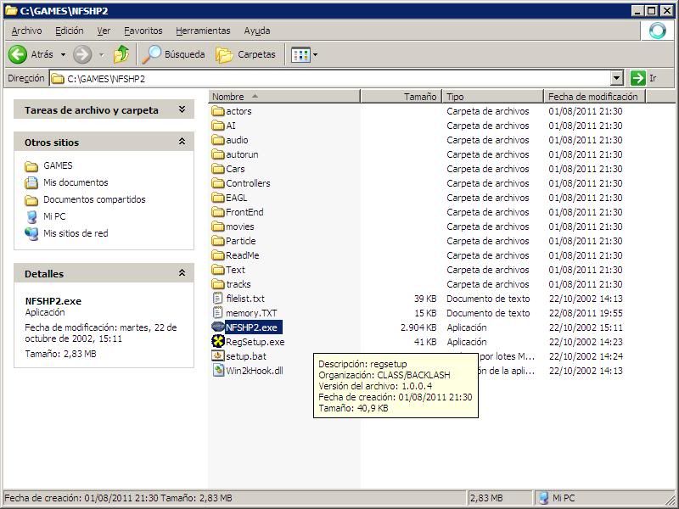Screen dimensions: 679x509
Task: Open the Dirección address bar dropdown
Action: pyautogui.click(x=617, y=78)
